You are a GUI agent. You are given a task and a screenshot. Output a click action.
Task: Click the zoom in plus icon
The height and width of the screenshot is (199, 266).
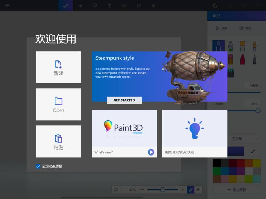click(183, 190)
